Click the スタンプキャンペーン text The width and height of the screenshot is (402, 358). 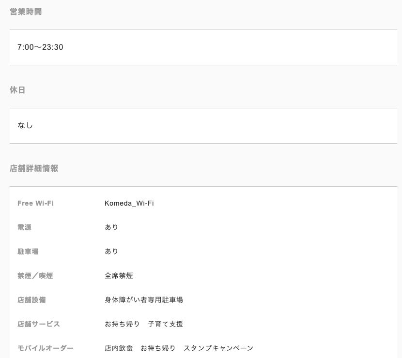(218, 348)
